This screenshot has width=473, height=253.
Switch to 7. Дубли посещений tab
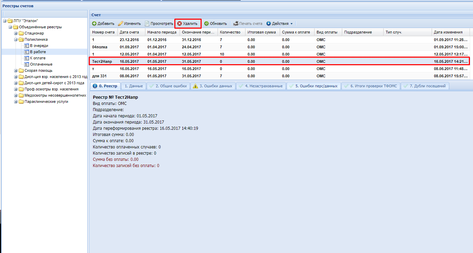(425, 86)
